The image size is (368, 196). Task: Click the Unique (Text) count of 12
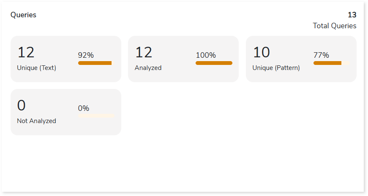click(x=26, y=53)
